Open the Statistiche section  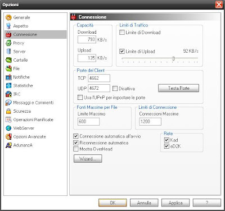click(x=35, y=85)
